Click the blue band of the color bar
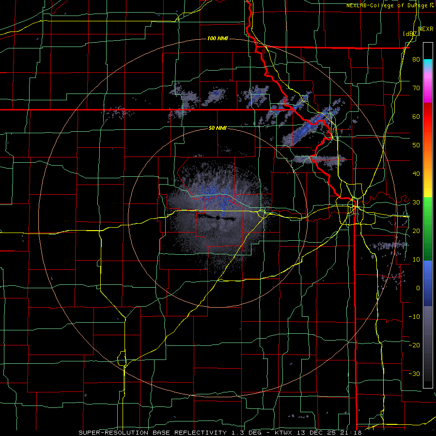Viewport: 436px width, 436px height. pyautogui.click(x=428, y=283)
